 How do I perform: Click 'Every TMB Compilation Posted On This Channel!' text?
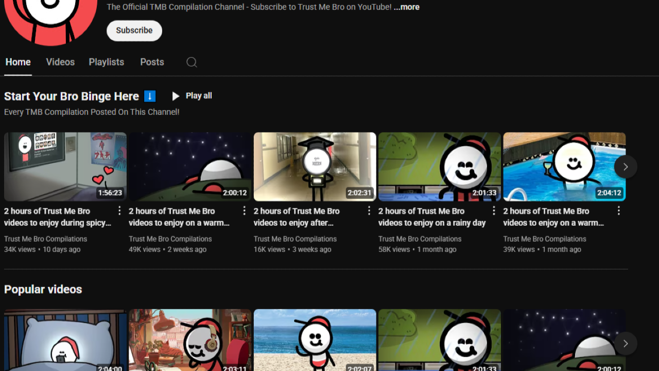(92, 112)
